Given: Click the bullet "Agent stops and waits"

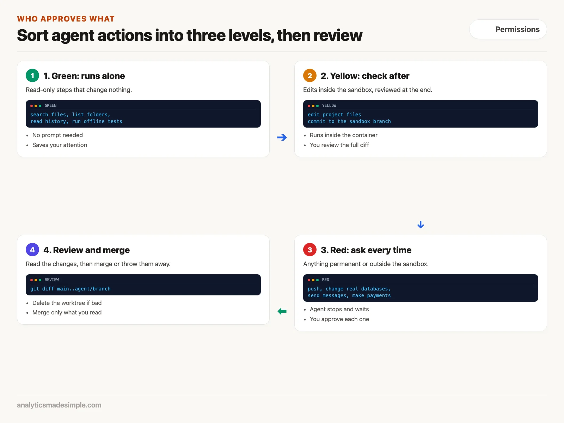Looking at the screenshot, I should pos(339,309).
